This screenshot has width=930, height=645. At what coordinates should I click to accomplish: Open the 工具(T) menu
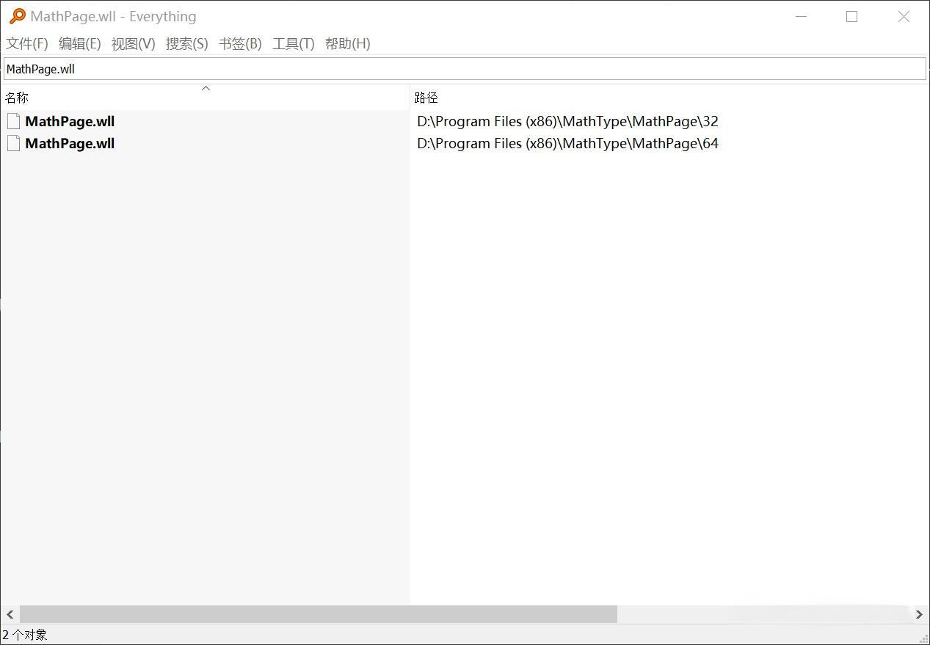293,43
